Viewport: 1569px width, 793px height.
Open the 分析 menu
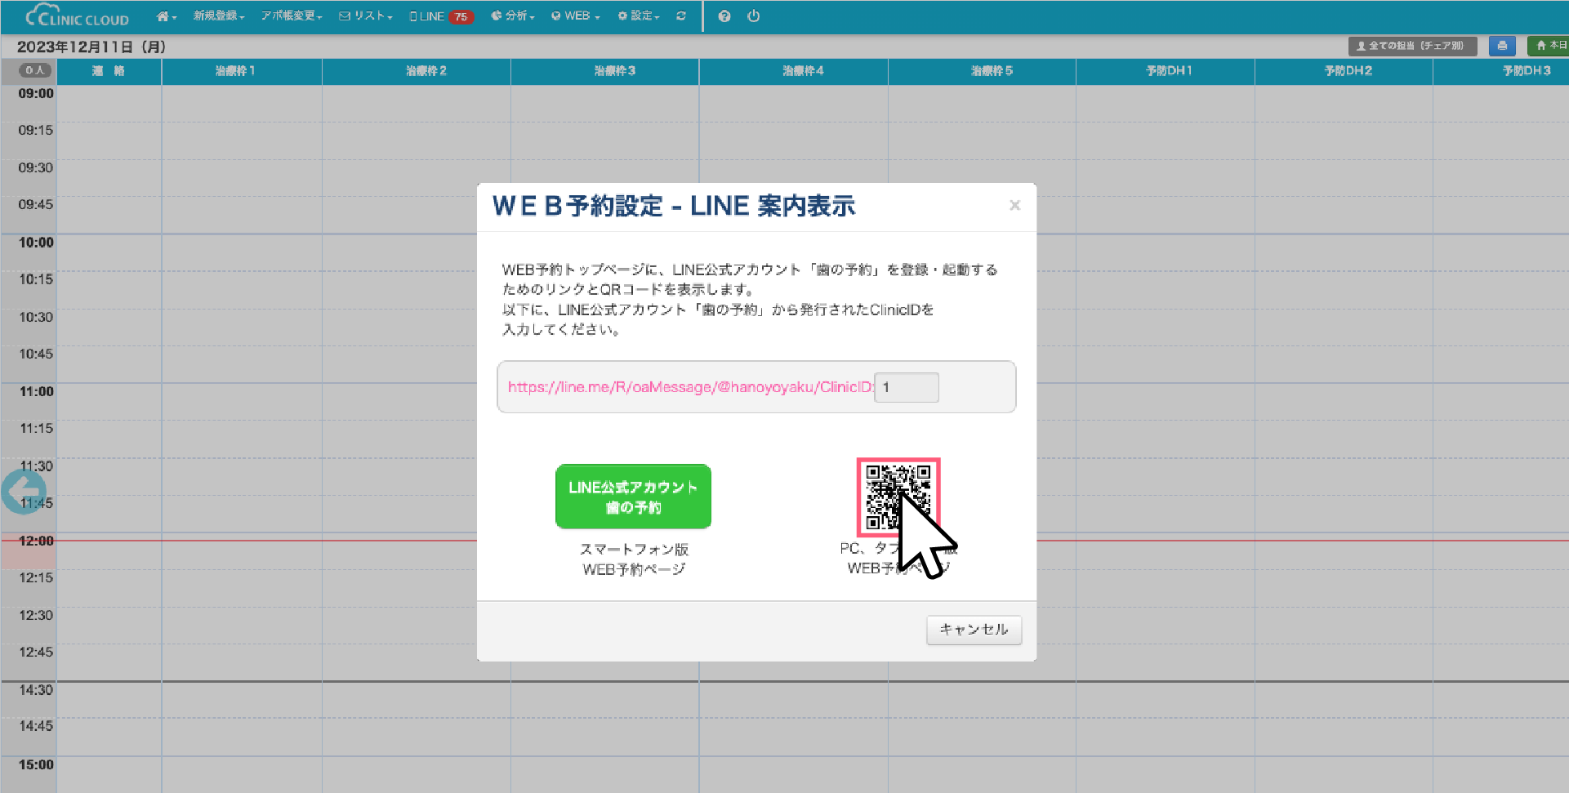[x=513, y=16]
